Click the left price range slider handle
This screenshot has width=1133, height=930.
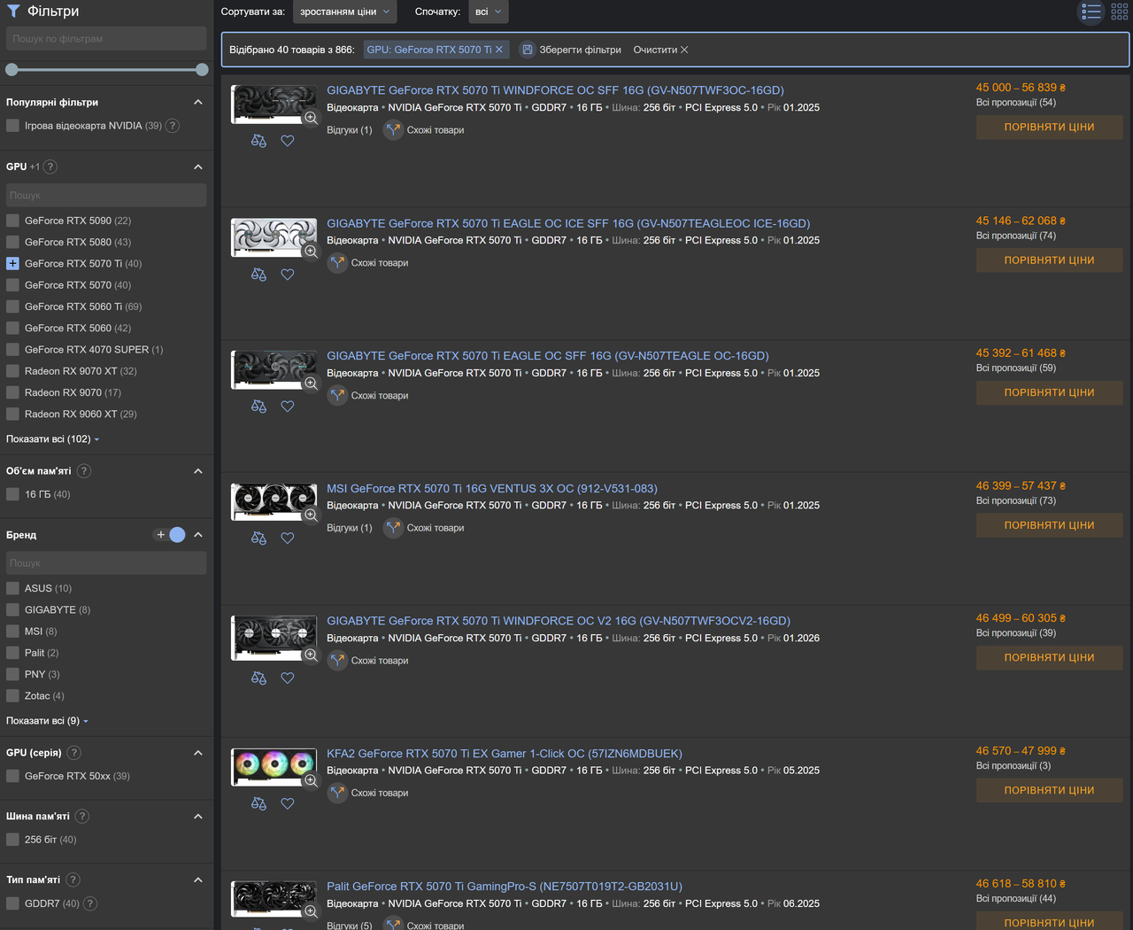(12, 69)
